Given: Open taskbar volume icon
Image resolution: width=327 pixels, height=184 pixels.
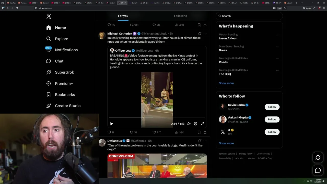Looking at the screenshot, I should 311,181.
